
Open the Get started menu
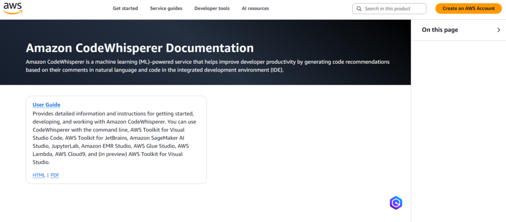pyautogui.click(x=125, y=8)
